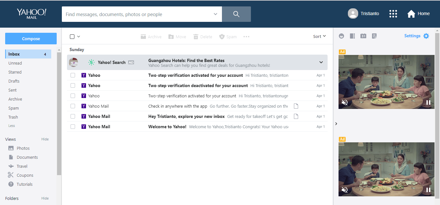The image size is (440, 205).
Task: Click the Tristianto account name
Action: click(x=370, y=13)
